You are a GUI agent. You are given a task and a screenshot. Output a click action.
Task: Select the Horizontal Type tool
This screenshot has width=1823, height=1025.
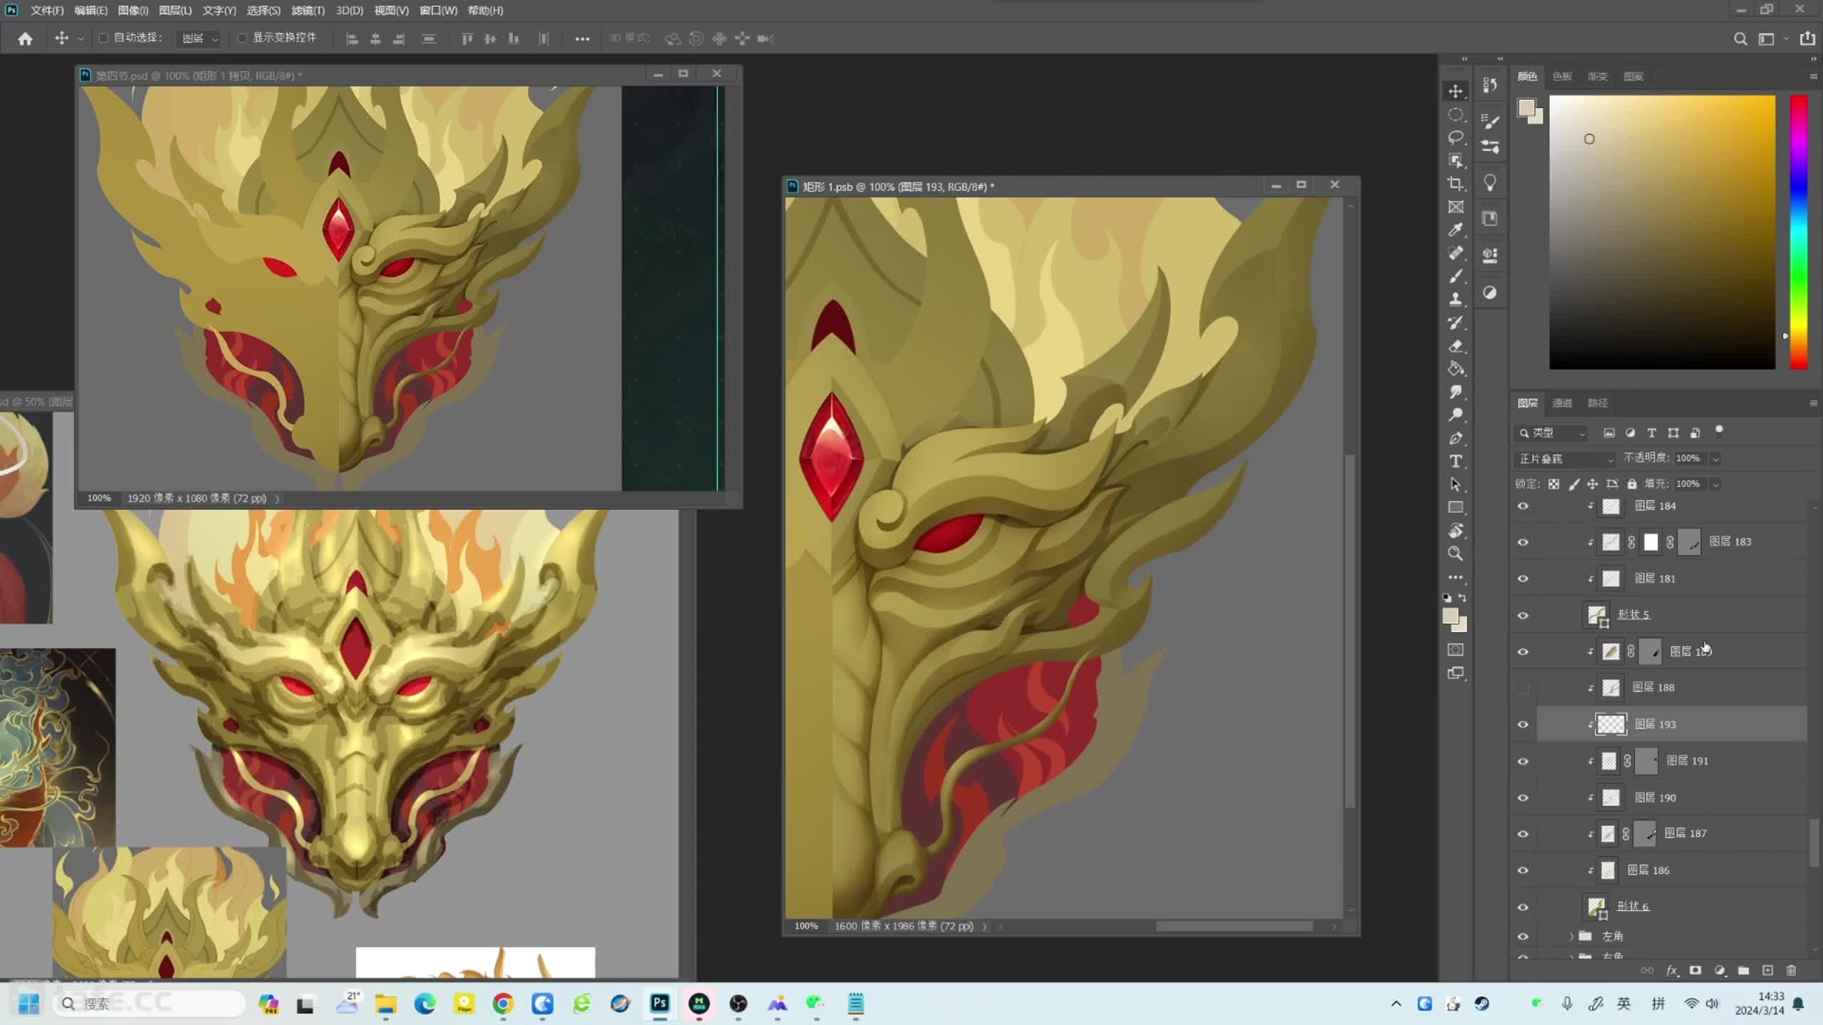(x=1456, y=461)
